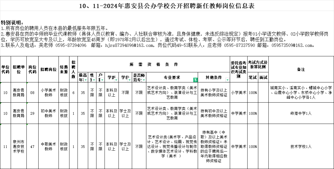Select the 泉州市惠安技术学校 unit cell

[19, 146]
